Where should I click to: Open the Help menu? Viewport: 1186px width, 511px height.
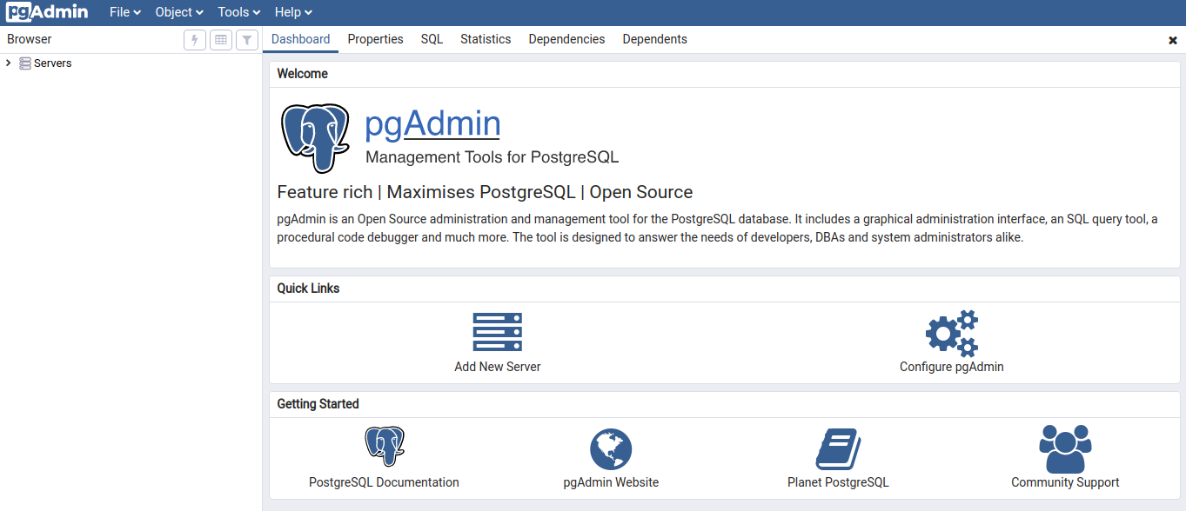click(292, 11)
